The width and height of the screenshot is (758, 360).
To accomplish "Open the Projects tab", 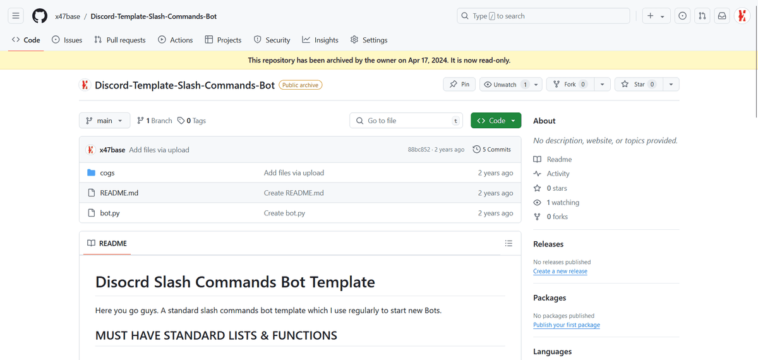I will point(223,40).
